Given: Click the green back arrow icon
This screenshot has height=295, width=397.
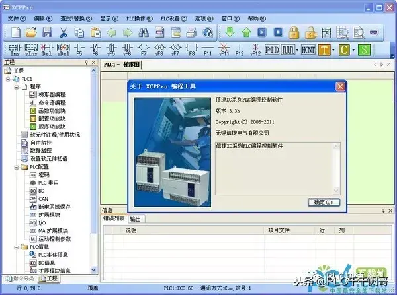Looking at the screenshot, I should (111, 32).
